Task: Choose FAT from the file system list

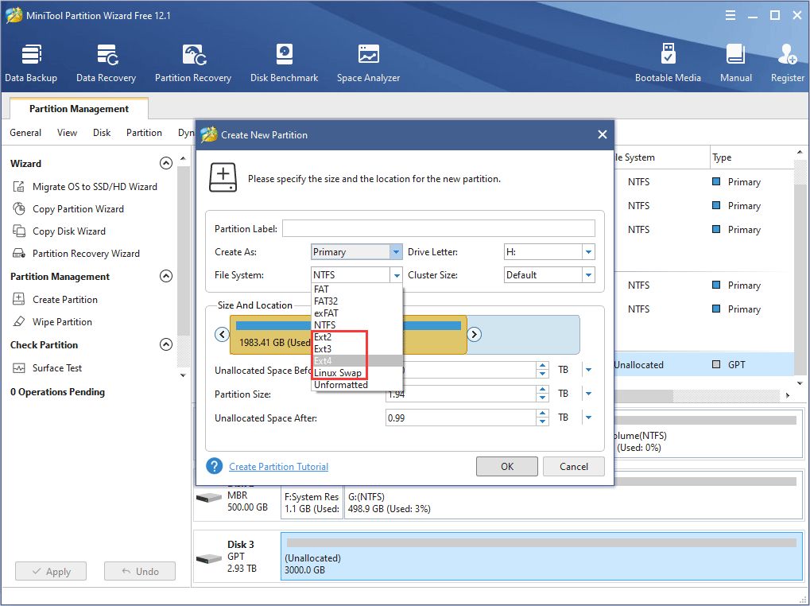Action: click(357, 289)
